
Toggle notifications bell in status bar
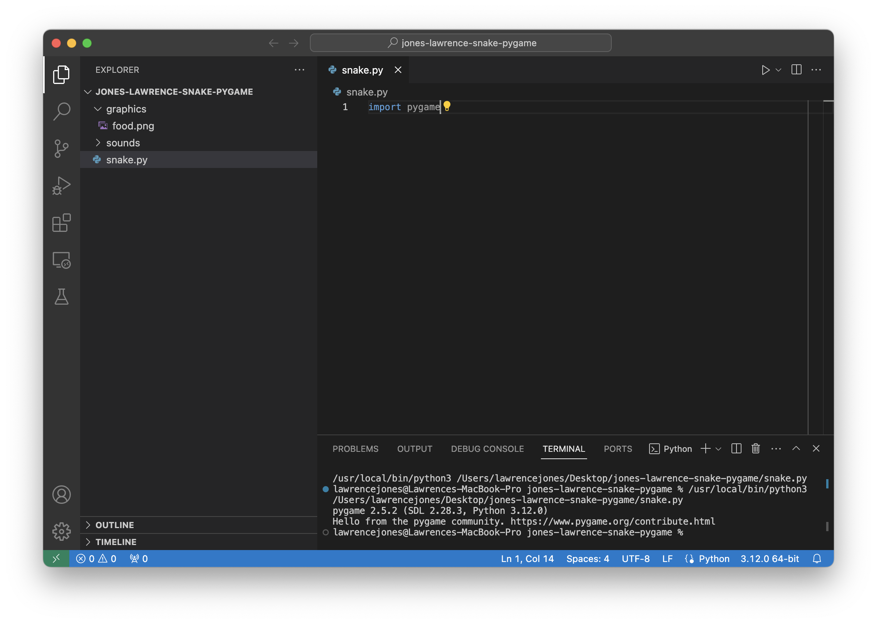[x=817, y=559]
